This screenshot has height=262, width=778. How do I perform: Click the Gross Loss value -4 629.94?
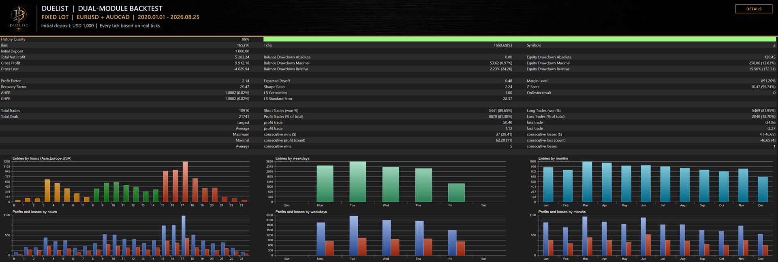241,69
